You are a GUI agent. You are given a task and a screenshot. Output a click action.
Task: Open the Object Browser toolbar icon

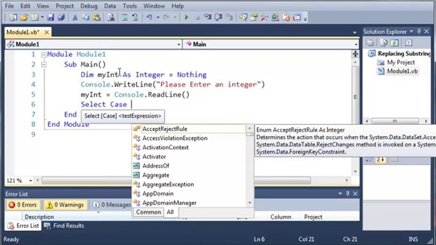pos(275,17)
